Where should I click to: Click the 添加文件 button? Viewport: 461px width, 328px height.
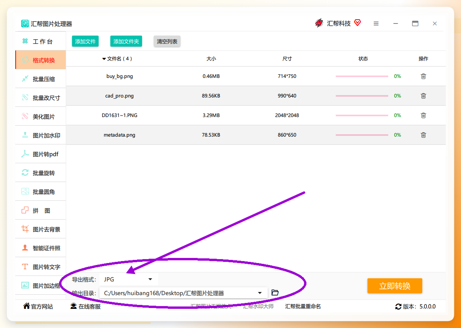pyautogui.click(x=85, y=41)
